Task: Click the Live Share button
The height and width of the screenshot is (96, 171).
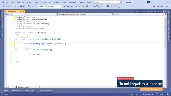Action: [x=158, y=6]
